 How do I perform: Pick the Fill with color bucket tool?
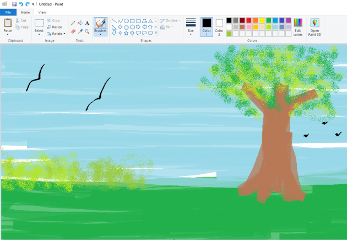80,23
